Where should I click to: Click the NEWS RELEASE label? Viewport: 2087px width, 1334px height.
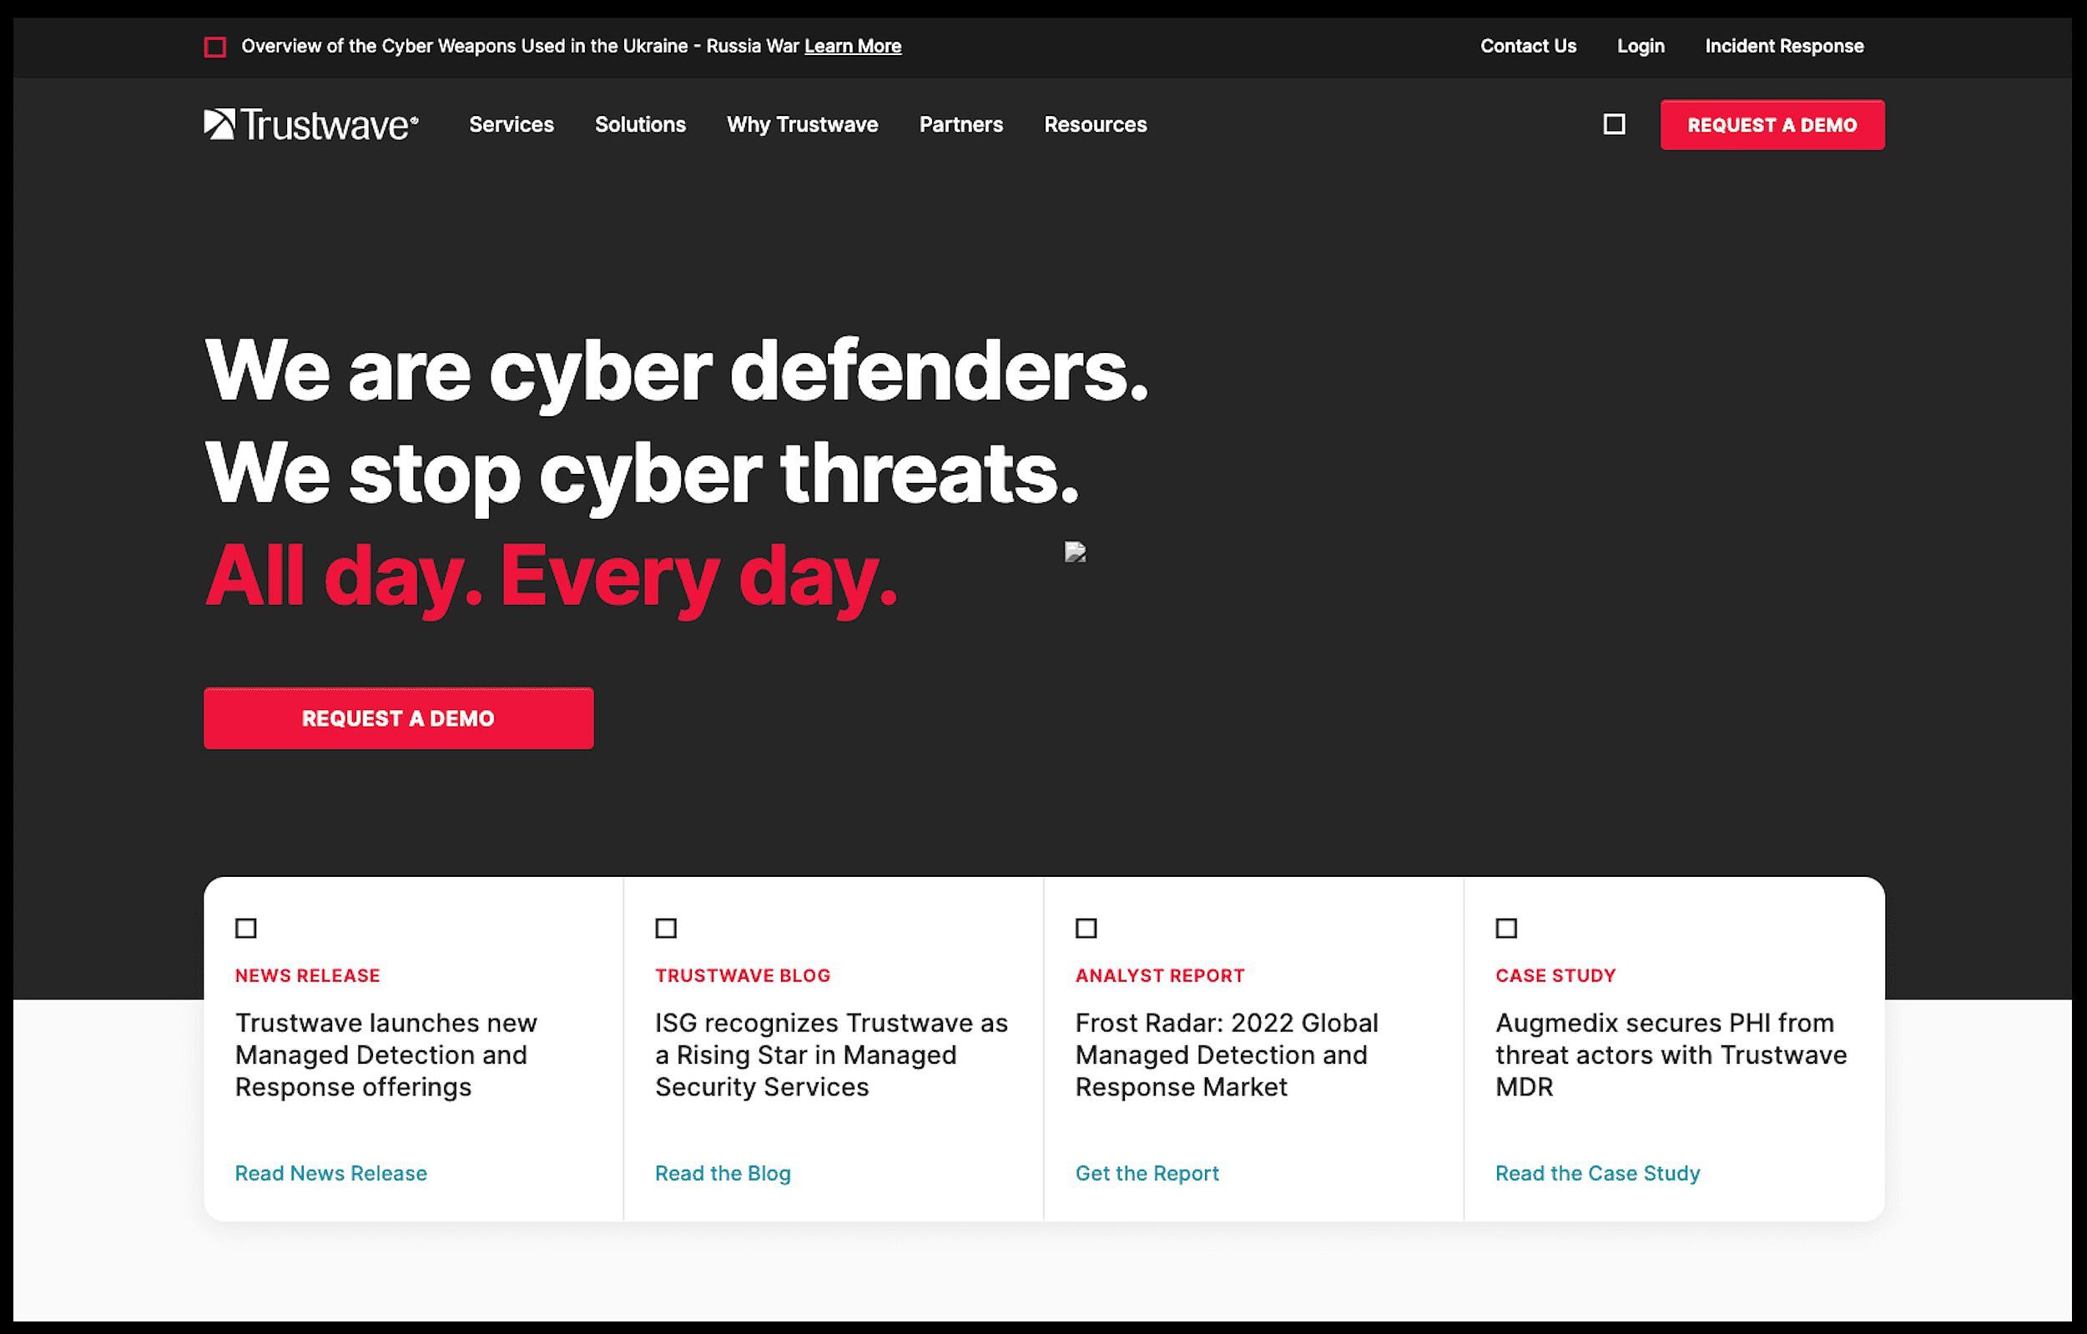click(x=308, y=975)
